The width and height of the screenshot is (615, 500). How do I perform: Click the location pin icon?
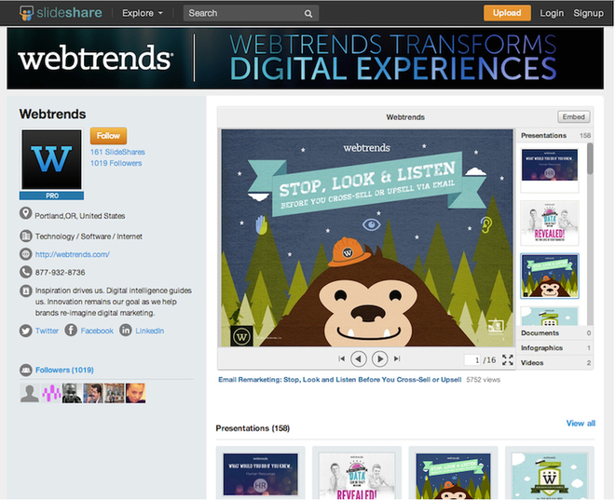(25, 213)
